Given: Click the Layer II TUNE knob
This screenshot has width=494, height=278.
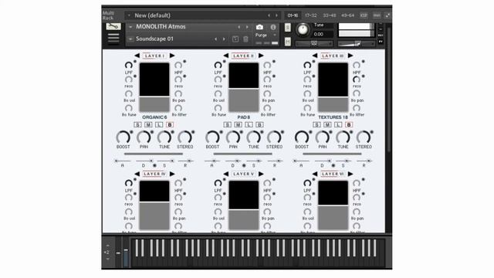Looking at the screenshot, I should (254, 137).
